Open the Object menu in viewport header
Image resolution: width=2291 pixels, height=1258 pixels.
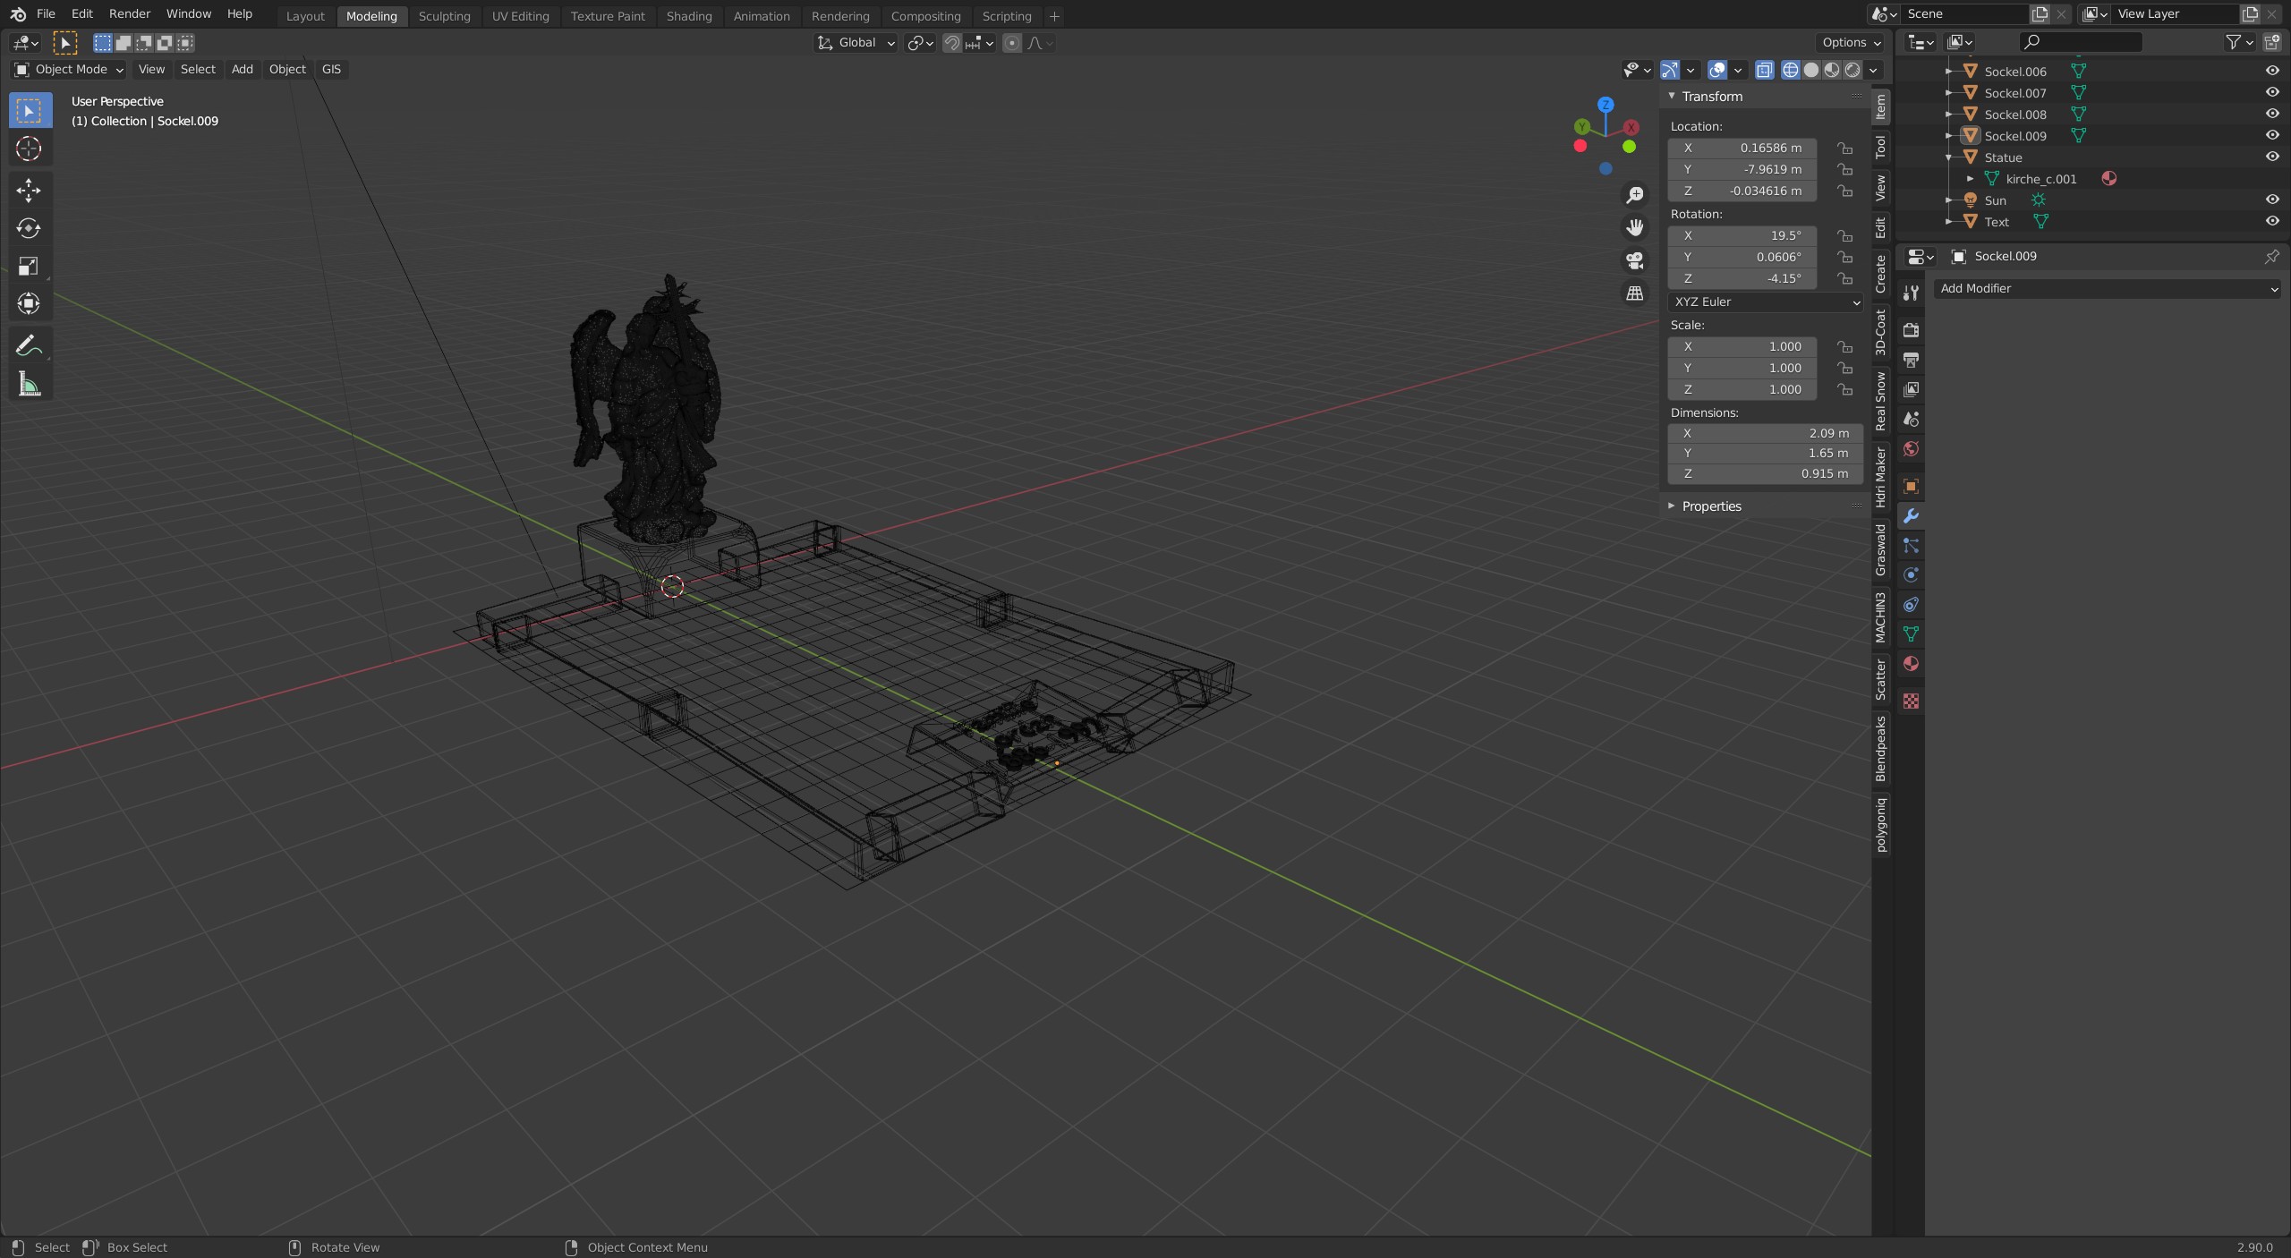pyautogui.click(x=286, y=69)
